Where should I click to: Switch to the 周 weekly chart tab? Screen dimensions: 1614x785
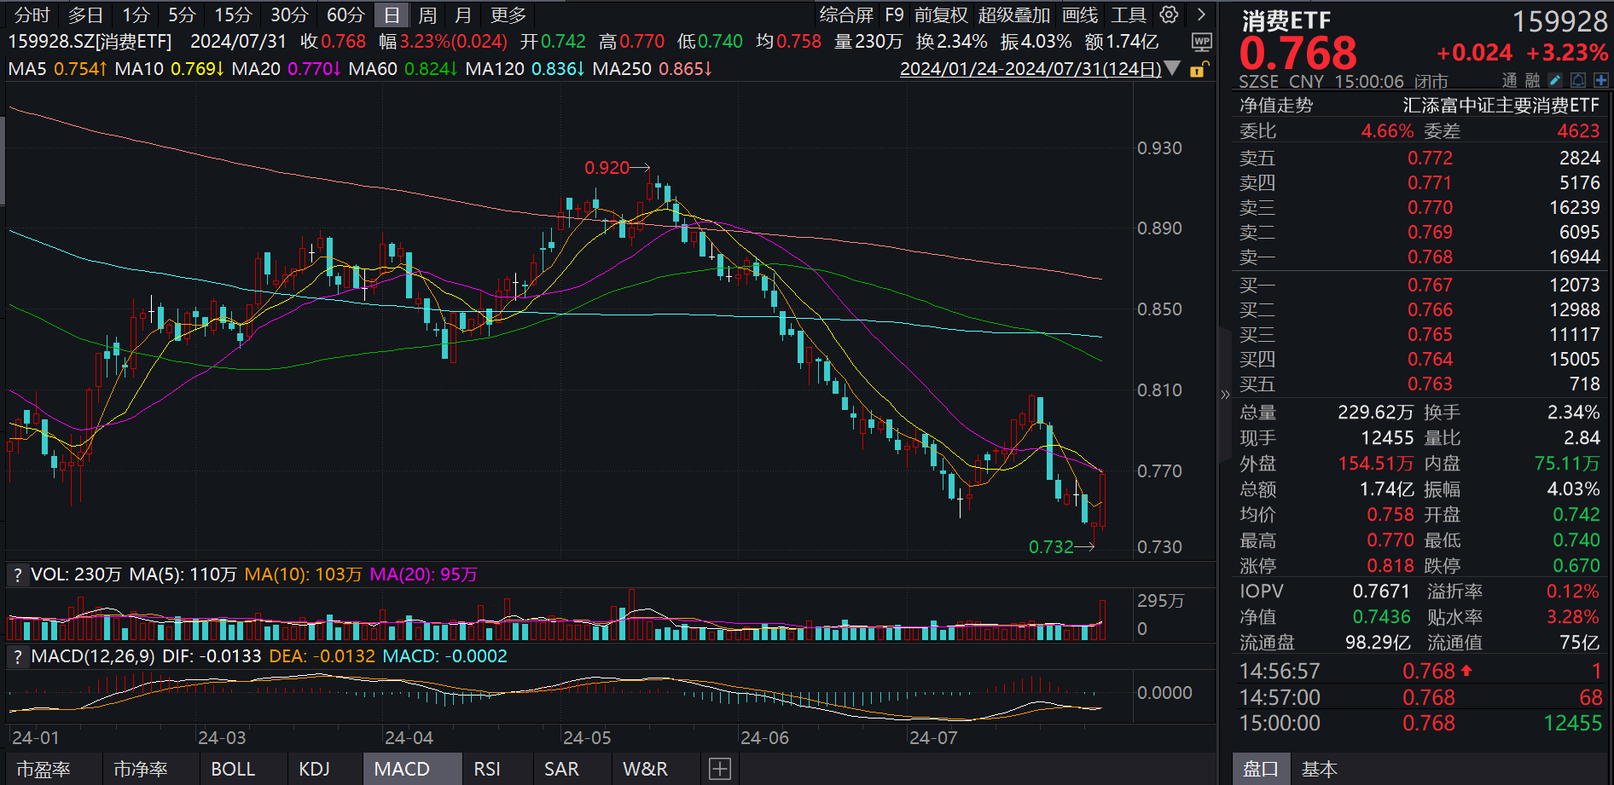pos(426,14)
